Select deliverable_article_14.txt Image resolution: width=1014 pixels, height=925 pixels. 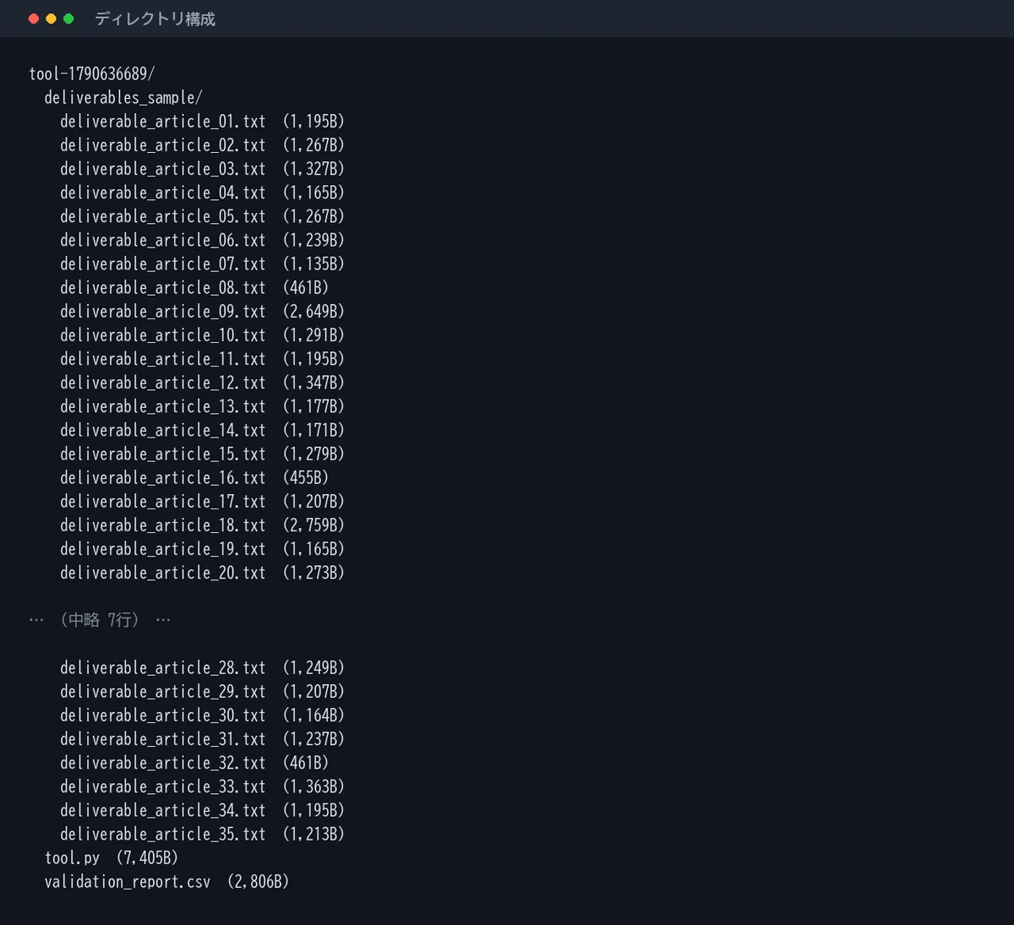coord(163,430)
